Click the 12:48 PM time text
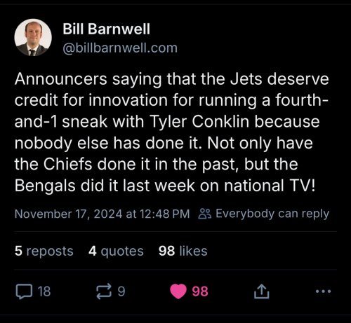Image resolution: width=351 pixels, height=323 pixels. [x=165, y=214]
